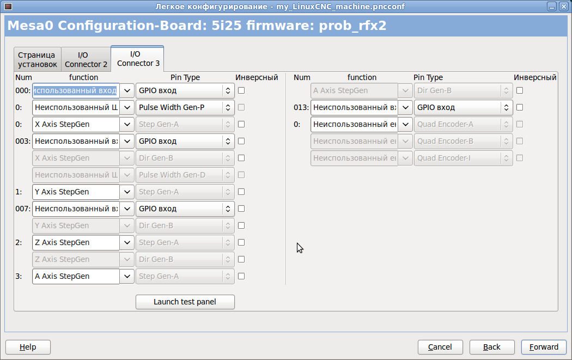Viewport: 572px width, 360px height.
Task: Open function dropdown arrow for row 007
Action: click(x=127, y=209)
